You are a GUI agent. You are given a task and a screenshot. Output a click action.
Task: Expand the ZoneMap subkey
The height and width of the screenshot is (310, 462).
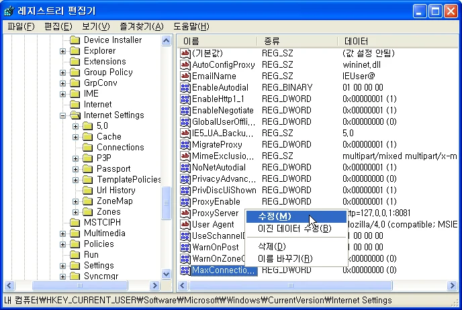pos(75,202)
